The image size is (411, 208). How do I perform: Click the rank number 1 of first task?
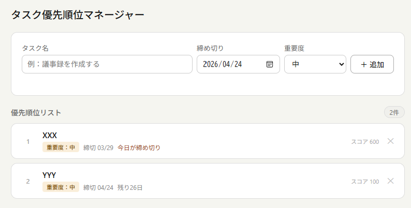[x=28, y=141]
